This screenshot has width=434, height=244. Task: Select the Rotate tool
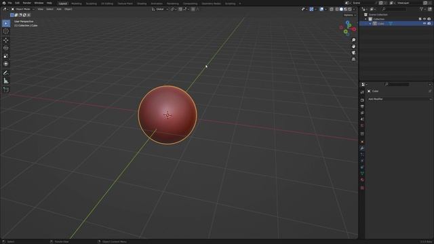6,48
